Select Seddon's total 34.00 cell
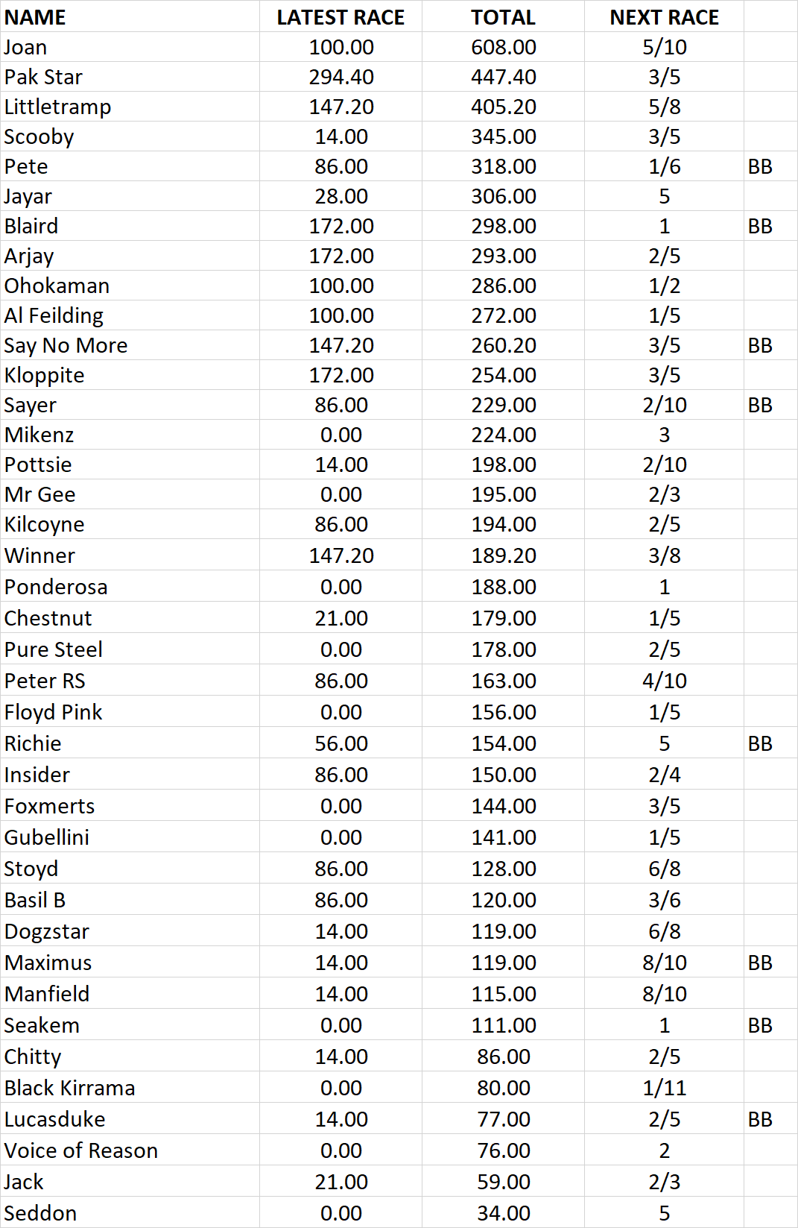This screenshot has width=798, height=1228. (x=503, y=1213)
